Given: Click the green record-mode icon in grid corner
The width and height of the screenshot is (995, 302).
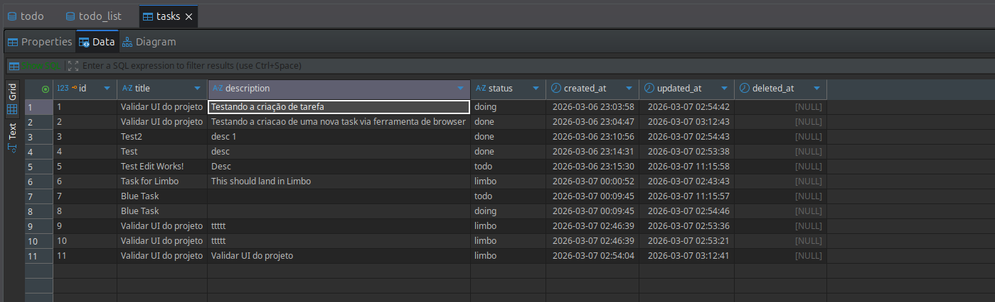Looking at the screenshot, I should click(46, 89).
